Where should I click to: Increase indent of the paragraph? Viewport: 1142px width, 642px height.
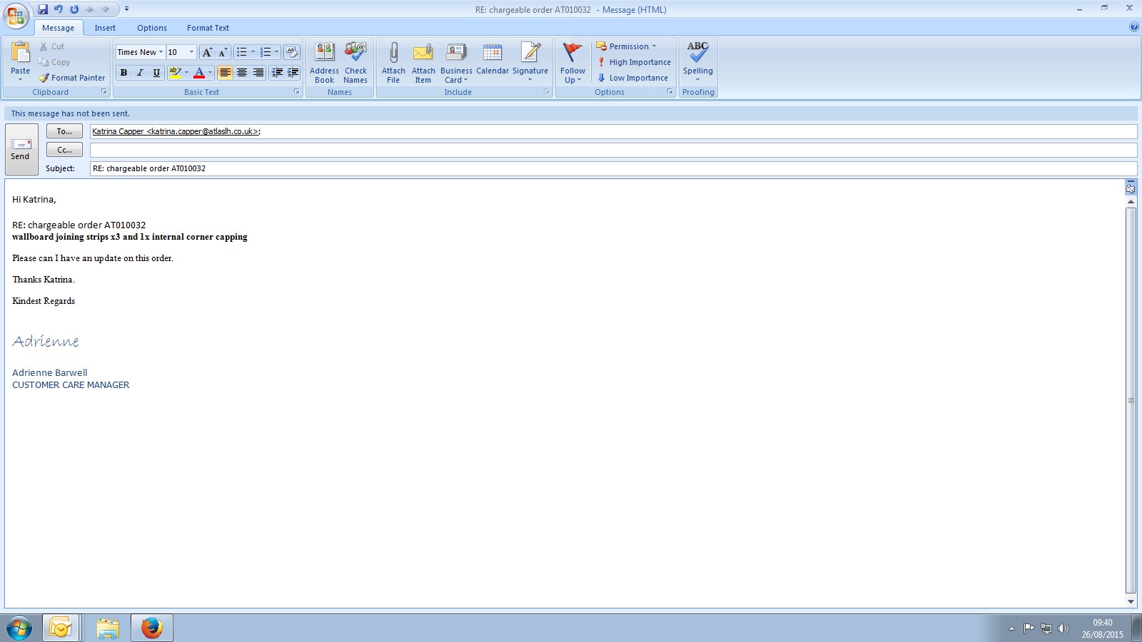click(293, 73)
